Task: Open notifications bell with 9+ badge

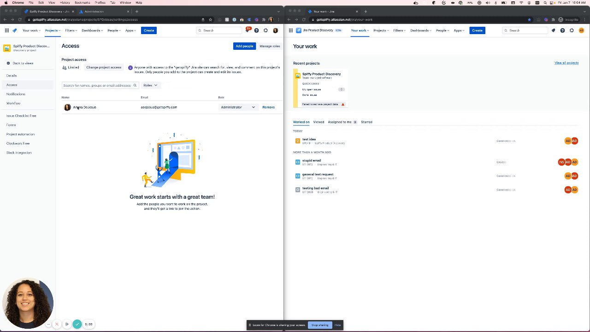Action: point(248,30)
